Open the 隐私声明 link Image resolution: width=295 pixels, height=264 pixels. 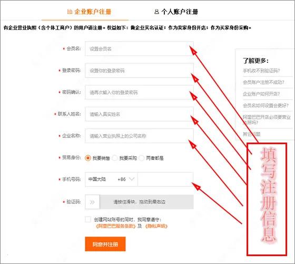click(x=156, y=226)
